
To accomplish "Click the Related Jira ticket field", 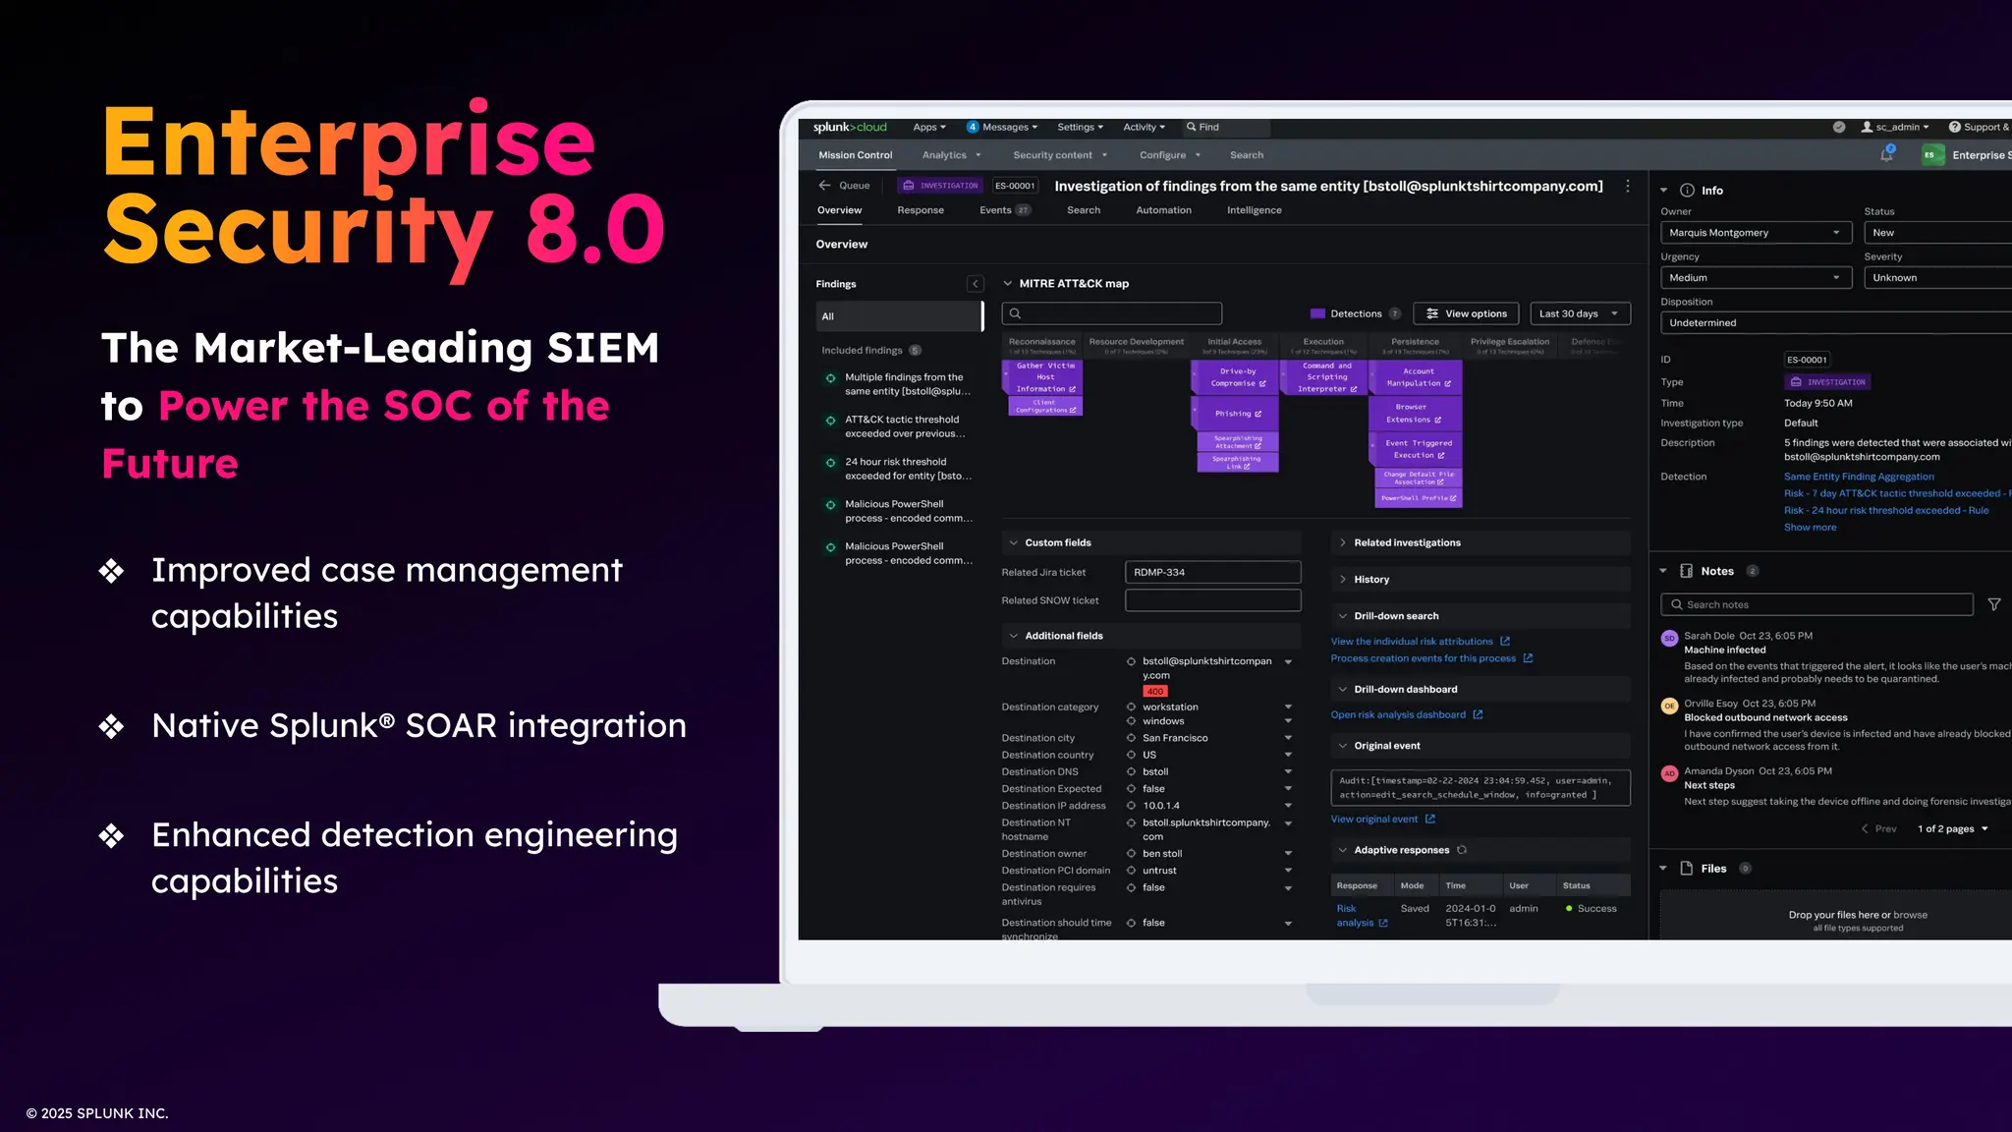I will point(1212,573).
